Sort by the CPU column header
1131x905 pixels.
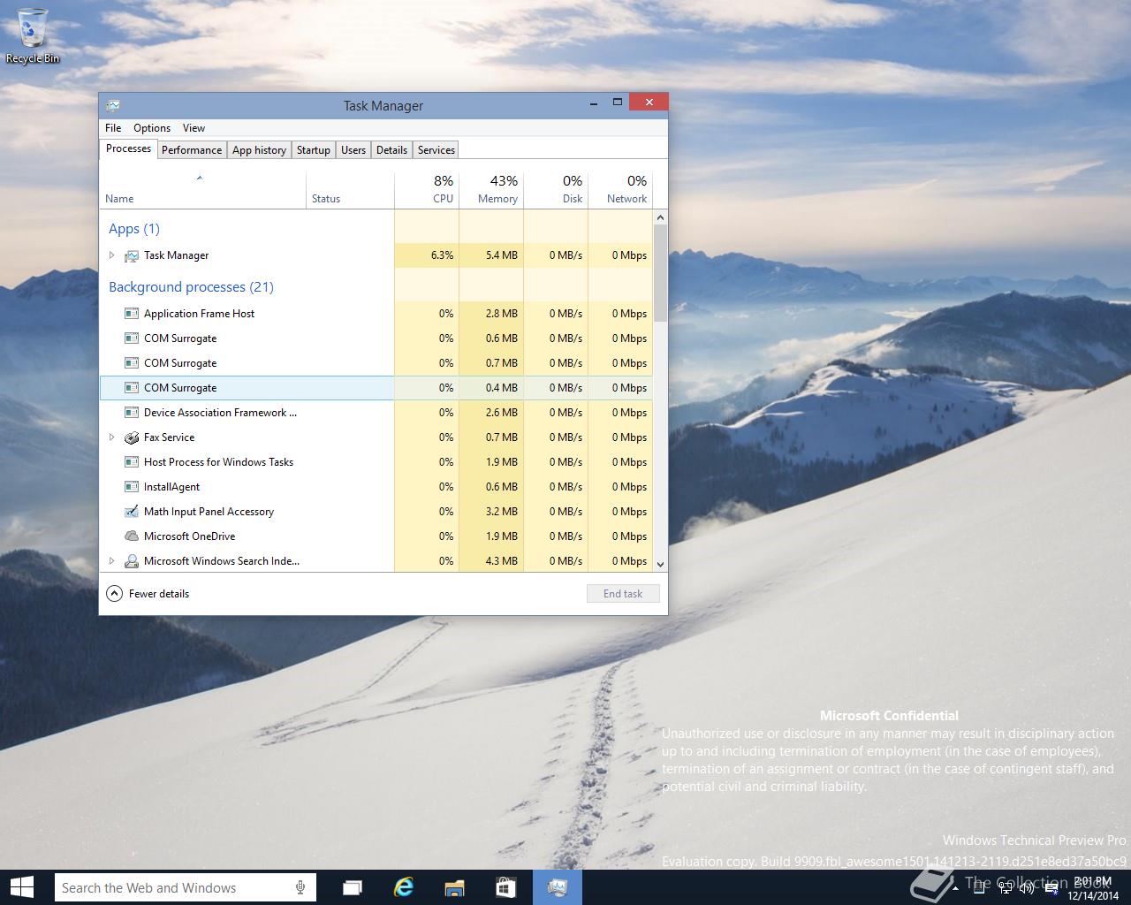(427, 189)
